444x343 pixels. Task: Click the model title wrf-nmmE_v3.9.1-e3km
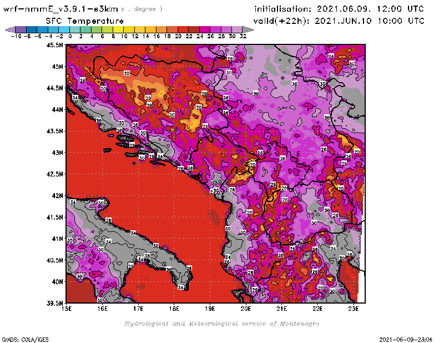[60, 9]
